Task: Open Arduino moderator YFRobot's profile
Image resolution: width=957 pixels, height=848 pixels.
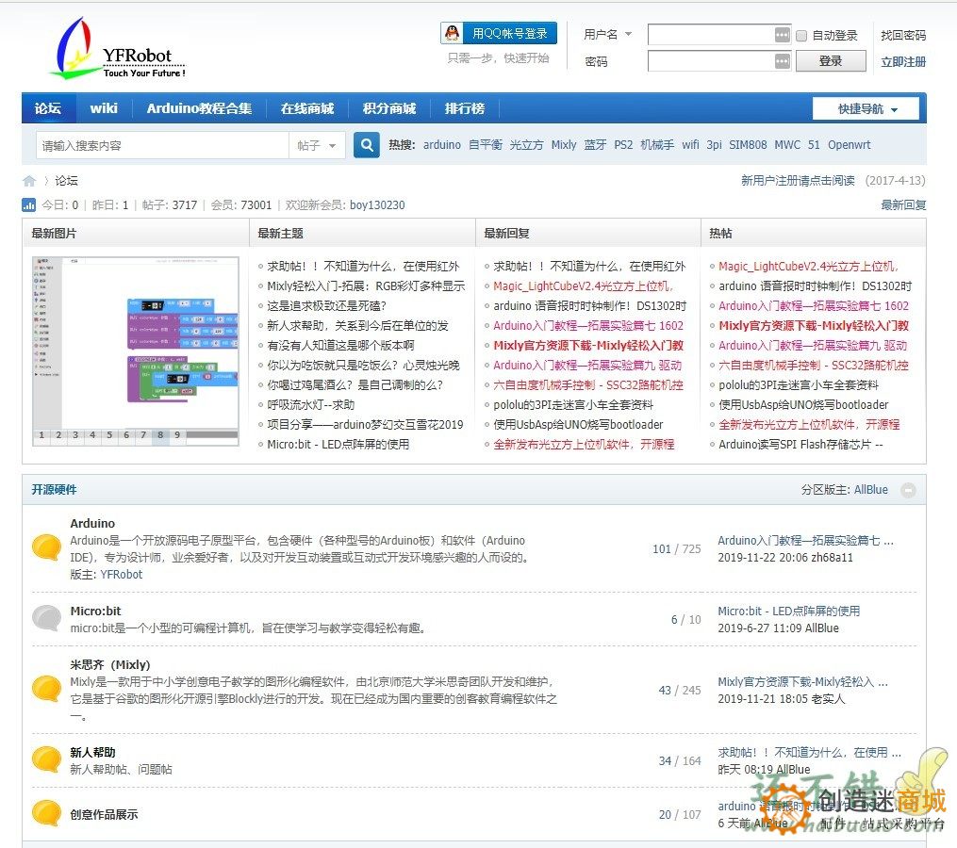Action: (x=121, y=574)
